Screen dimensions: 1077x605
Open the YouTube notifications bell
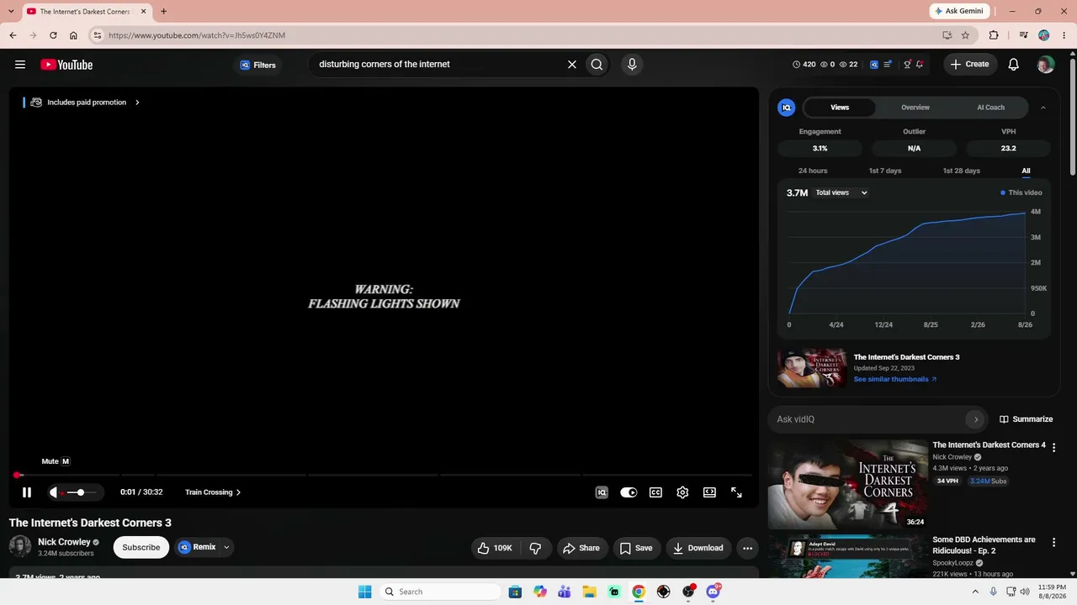click(x=1014, y=65)
